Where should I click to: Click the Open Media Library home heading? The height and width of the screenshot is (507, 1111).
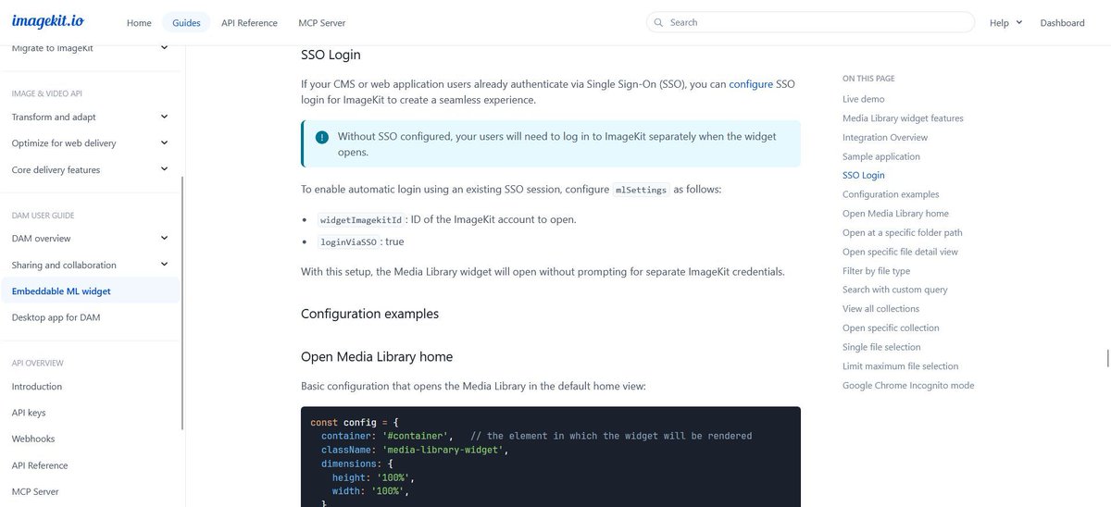377,357
